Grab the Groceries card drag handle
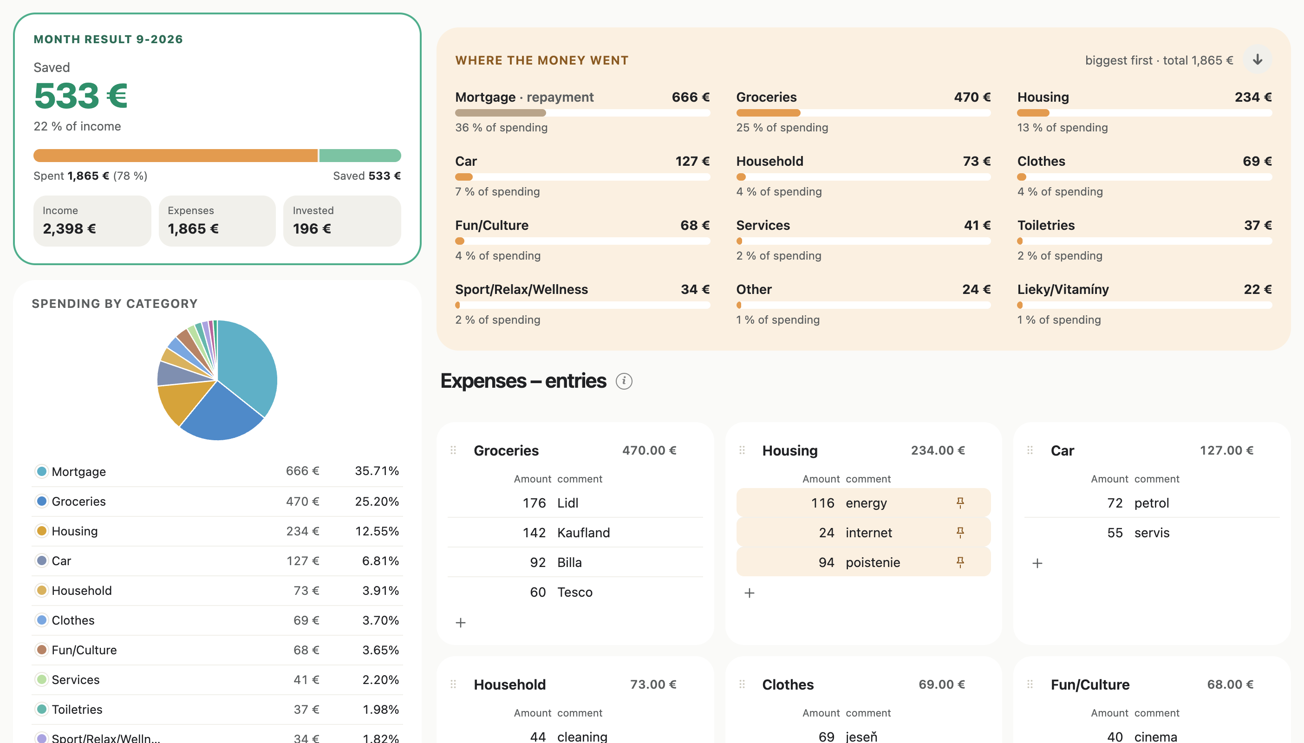This screenshot has width=1304, height=743. pos(453,450)
